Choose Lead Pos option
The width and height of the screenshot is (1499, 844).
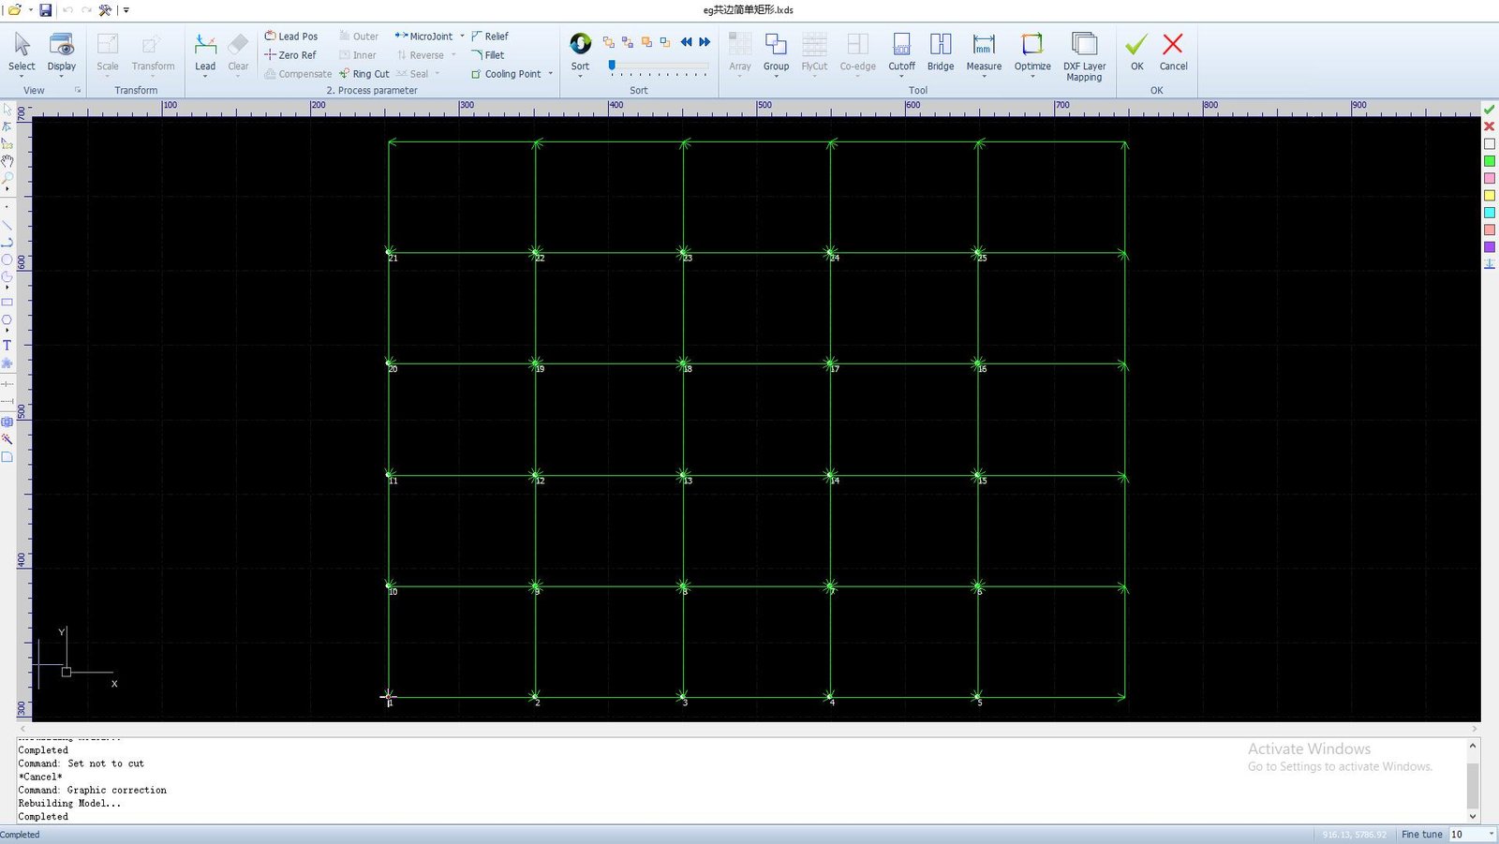coord(291,37)
